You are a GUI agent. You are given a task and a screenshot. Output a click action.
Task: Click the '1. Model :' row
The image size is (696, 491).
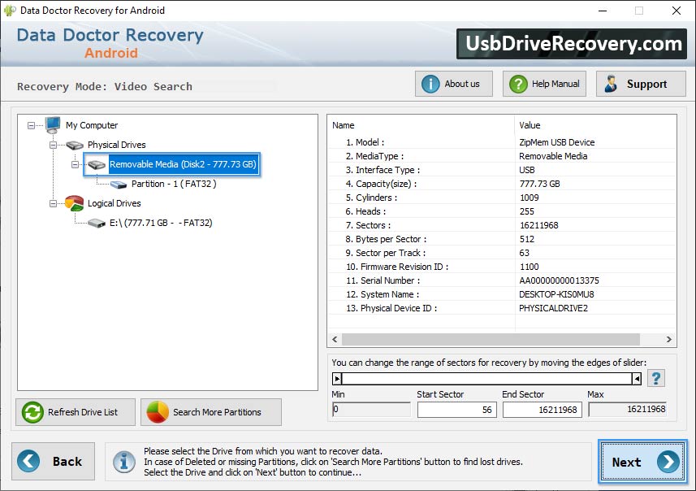[502, 142]
